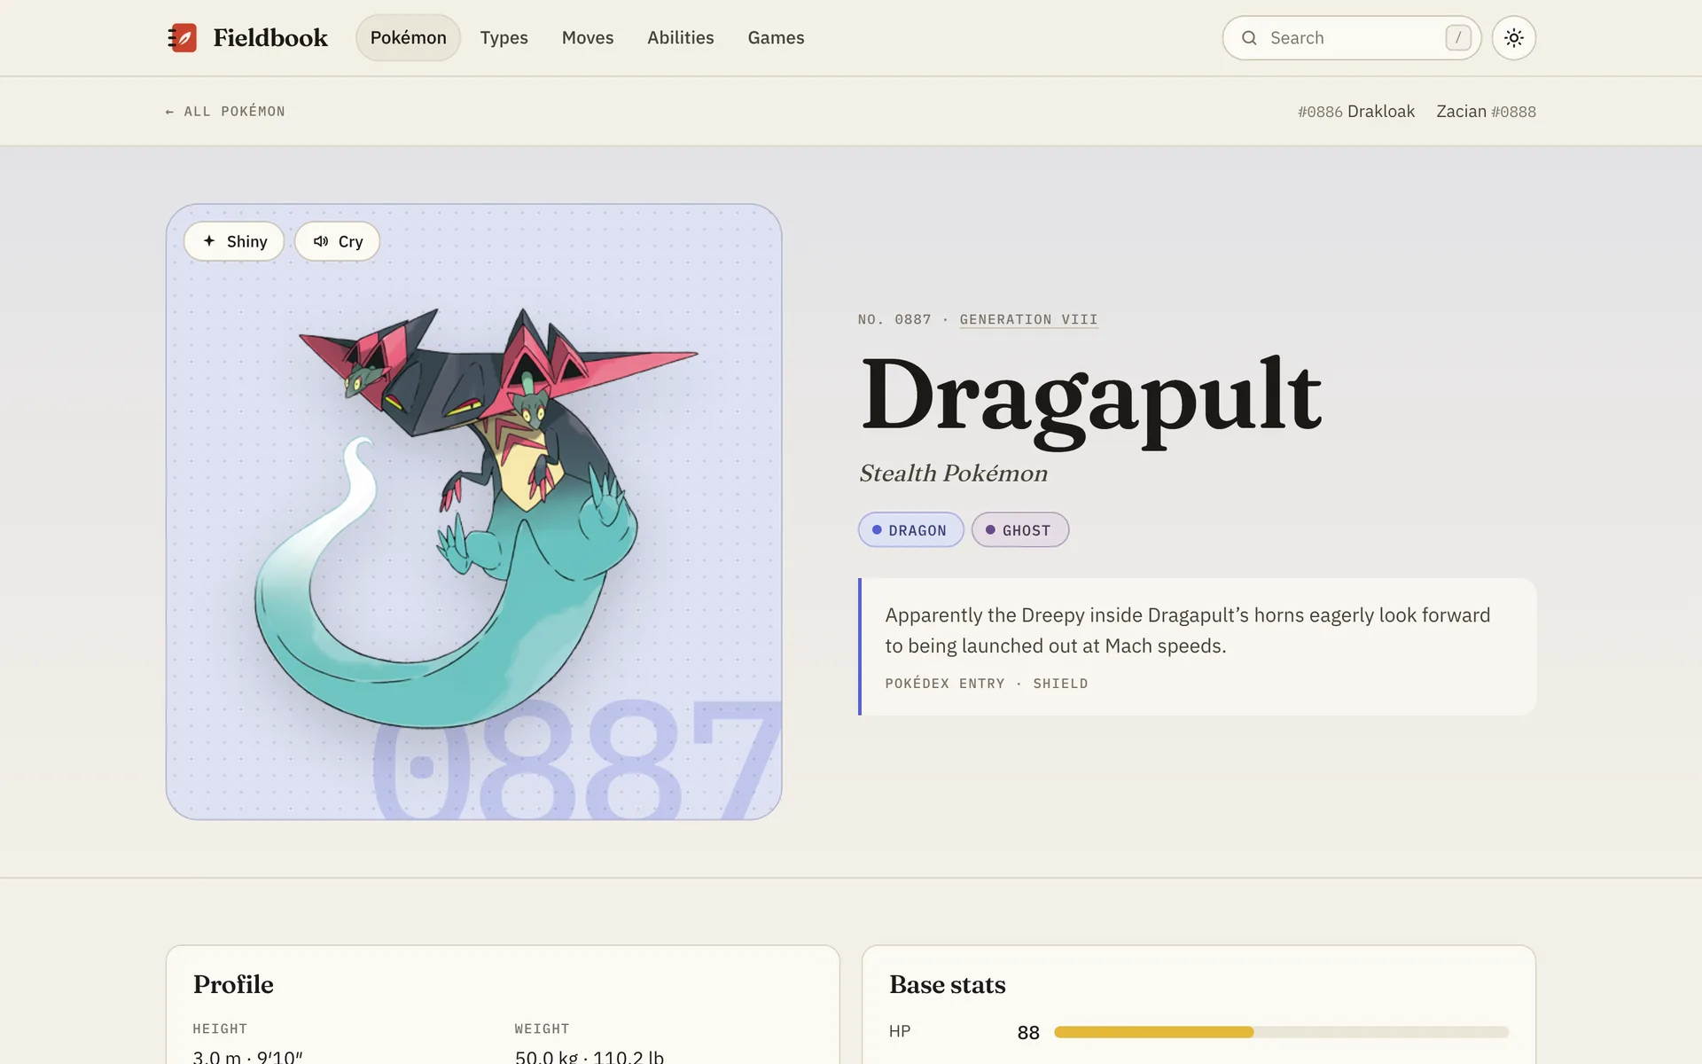The image size is (1702, 1064).
Task: Go back to All Pokémon
Action: coord(225,111)
